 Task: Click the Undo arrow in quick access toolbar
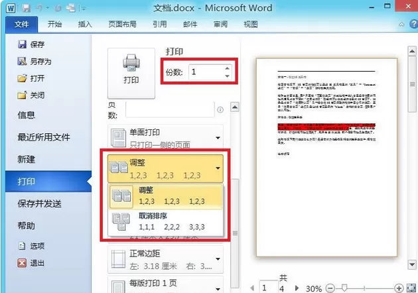tap(39, 8)
